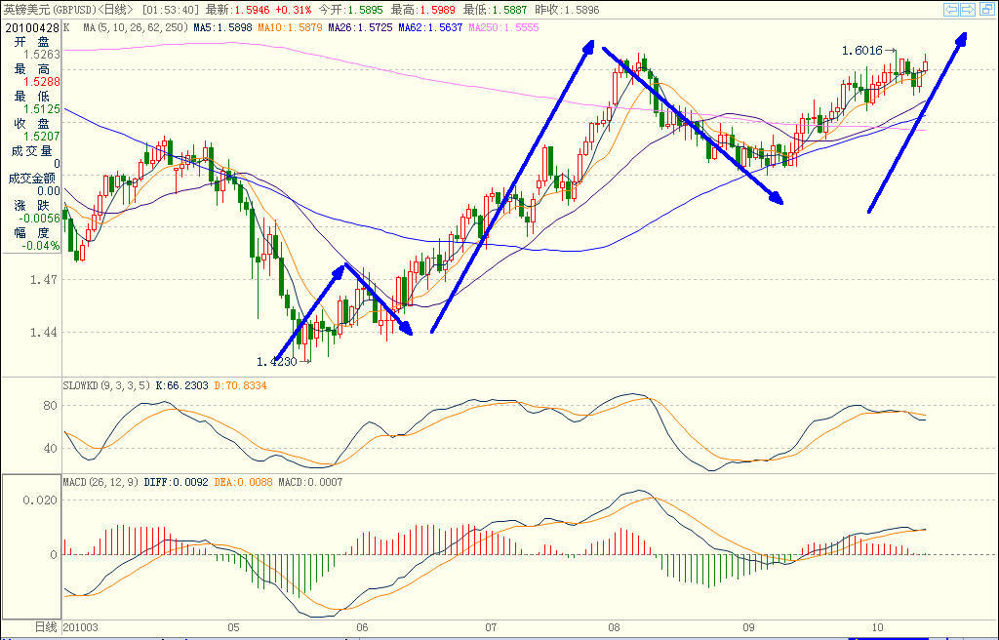The height and width of the screenshot is (640, 999).
Task: Click the 1.4230 low price annotation
Action: [277, 362]
